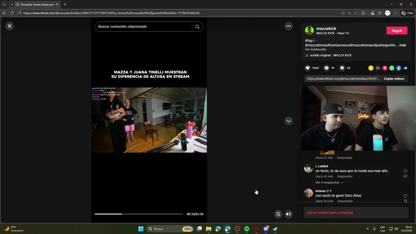Image resolution: width=416 pixels, height=234 pixels.
Task: Share to WhatsApp icon
Action: click(x=392, y=68)
